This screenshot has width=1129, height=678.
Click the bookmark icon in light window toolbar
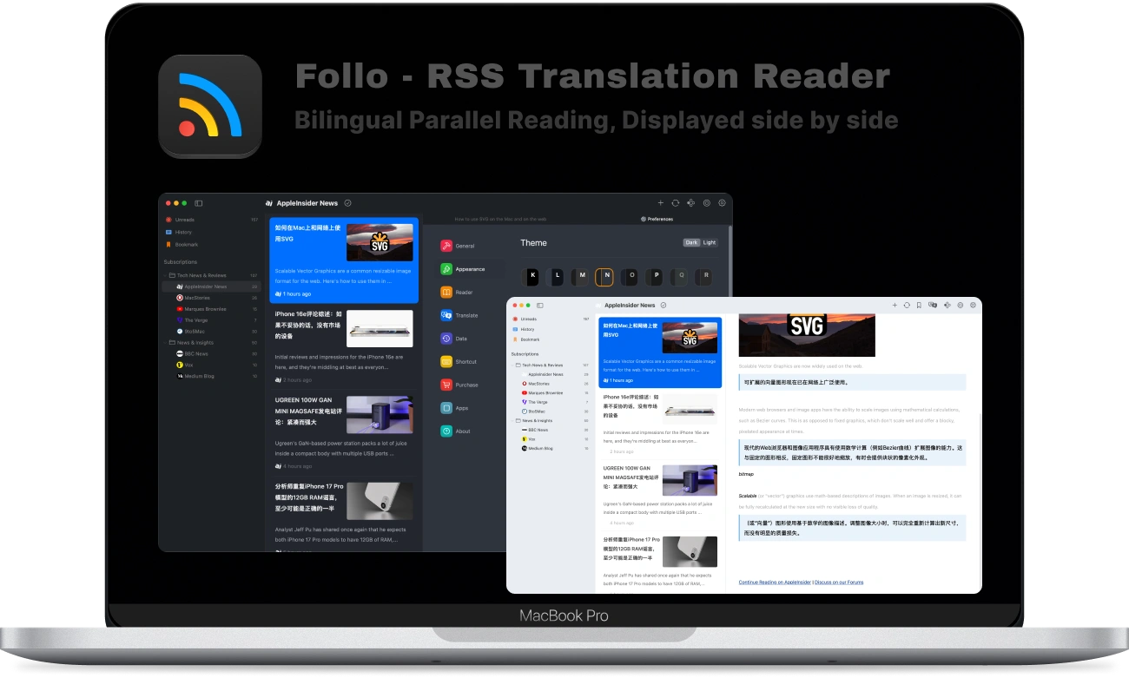coord(919,306)
